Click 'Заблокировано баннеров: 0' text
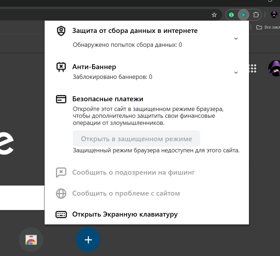Image resolution: width=280 pixels, height=256 pixels. click(x=112, y=77)
